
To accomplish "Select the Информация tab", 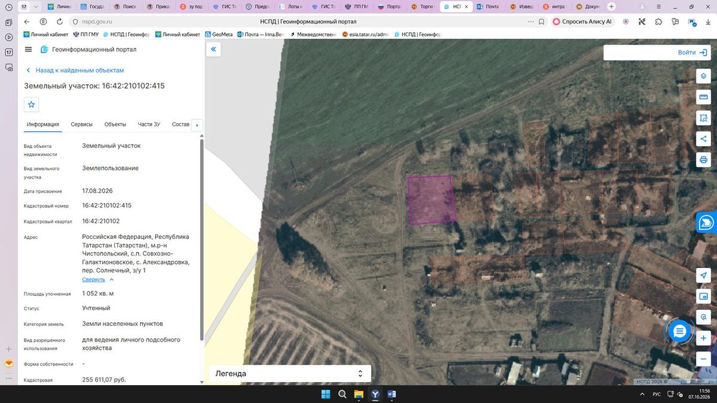I will (43, 124).
